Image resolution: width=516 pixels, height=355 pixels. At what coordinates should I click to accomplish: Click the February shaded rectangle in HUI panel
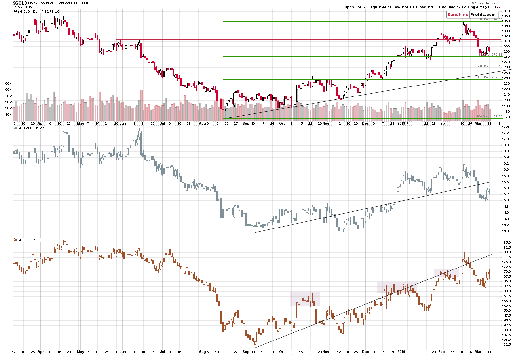446,273
